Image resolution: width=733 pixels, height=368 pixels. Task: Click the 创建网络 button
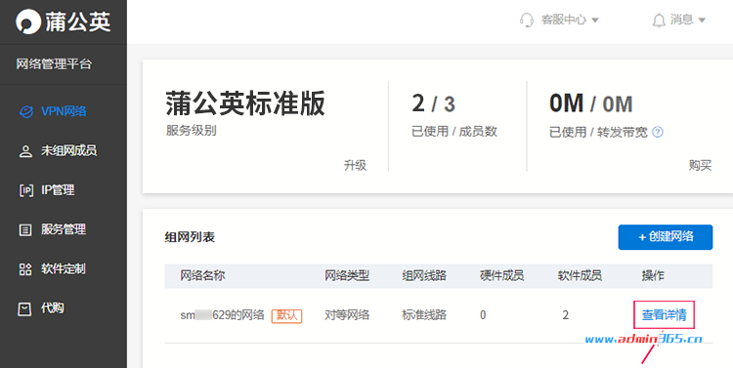point(666,237)
